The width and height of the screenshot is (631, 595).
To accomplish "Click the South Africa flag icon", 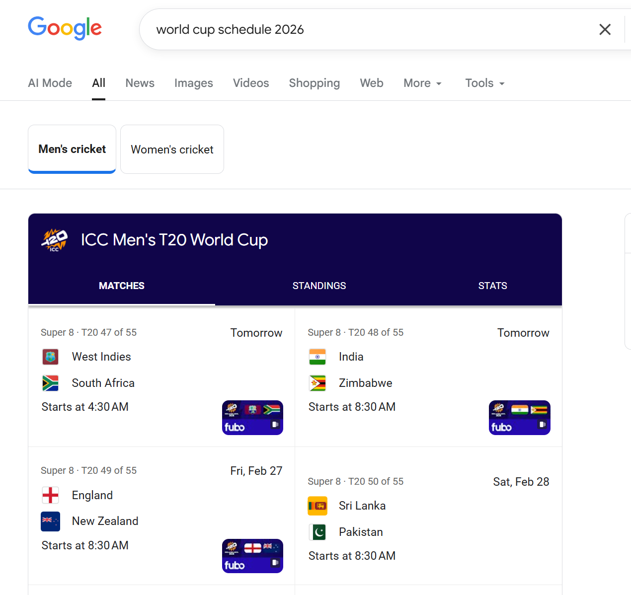I will coord(51,383).
